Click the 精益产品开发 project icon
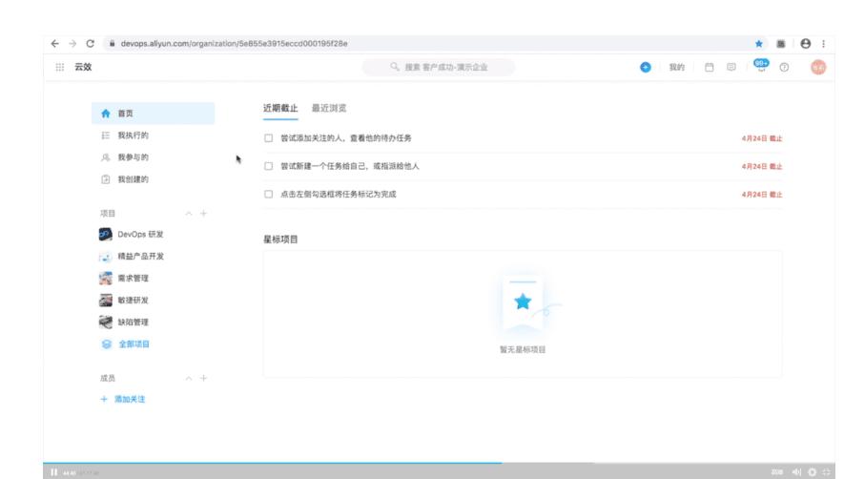The width and height of the screenshot is (844, 479). (106, 257)
